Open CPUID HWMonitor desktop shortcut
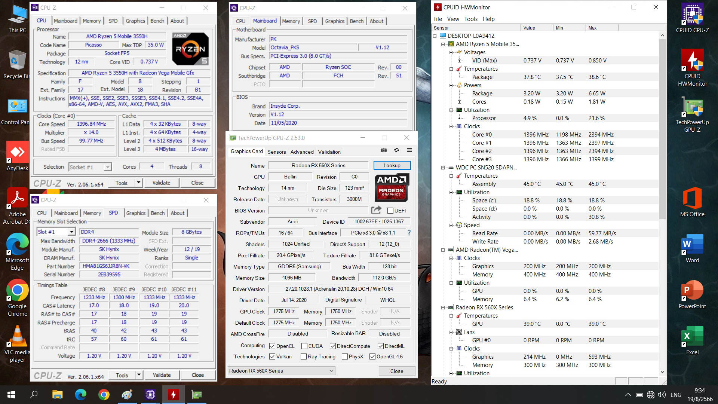Image resolution: width=718 pixels, height=404 pixels. click(692, 68)
